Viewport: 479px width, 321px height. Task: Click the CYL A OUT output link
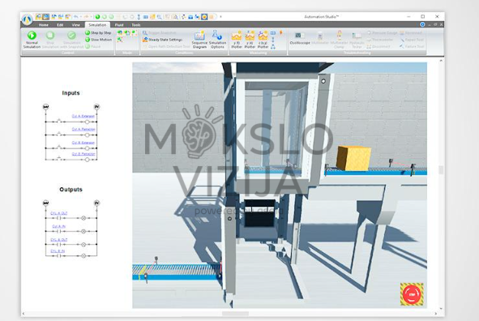coord(58,213)
